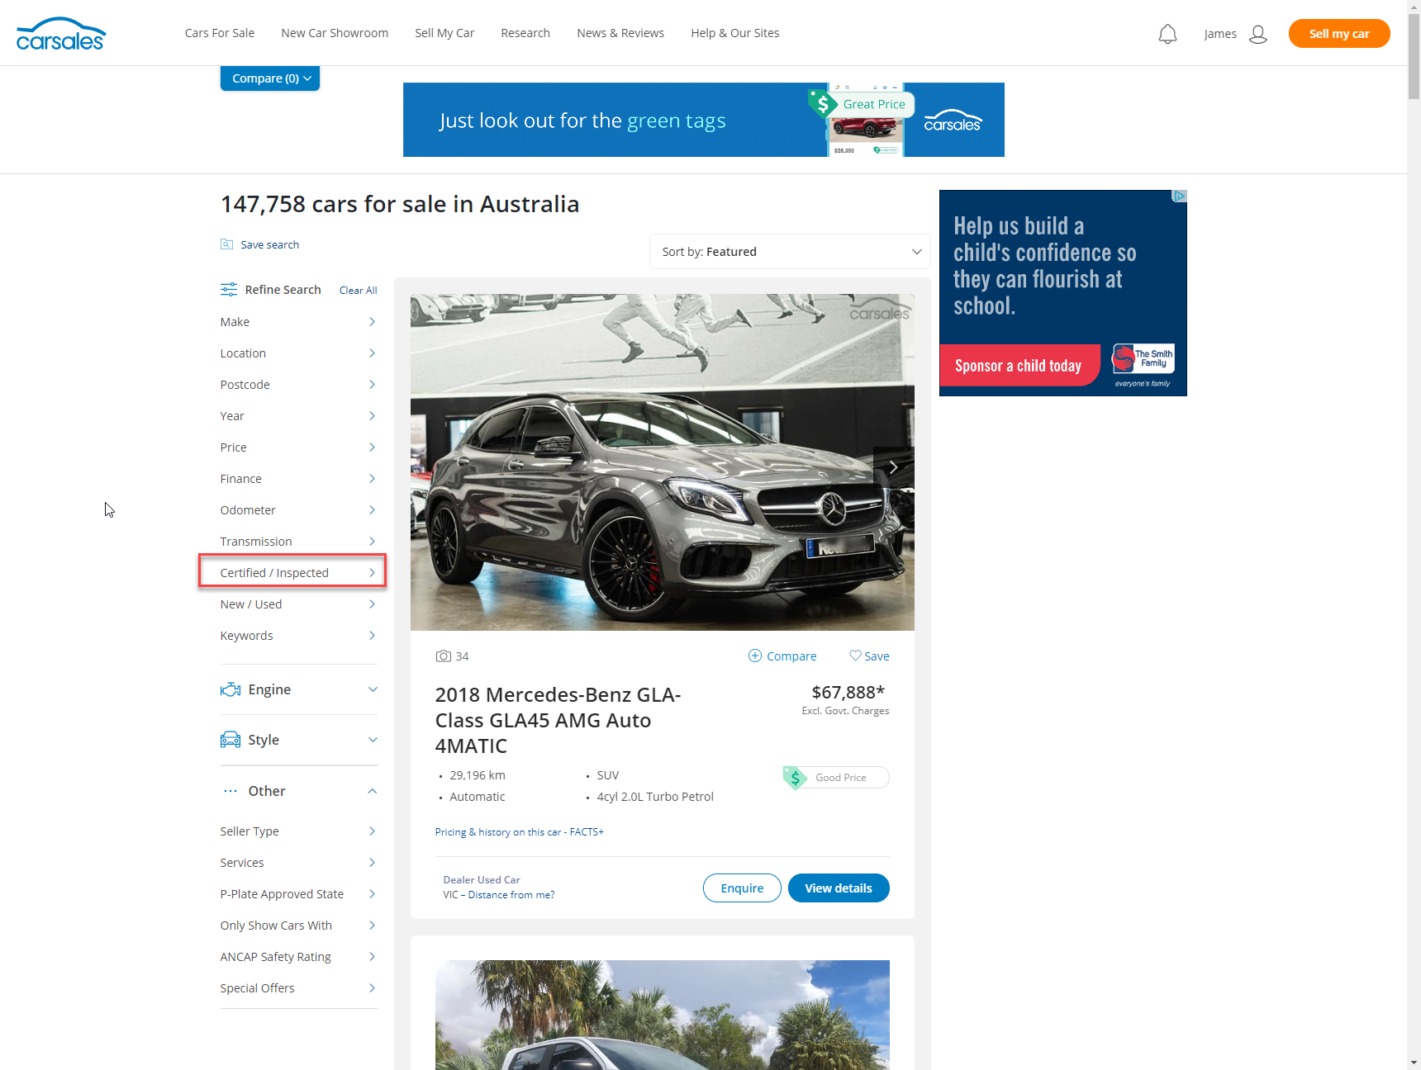Click the plus Compare icon on listing
Screen dimensions: 1421x1070
(755, 656)
